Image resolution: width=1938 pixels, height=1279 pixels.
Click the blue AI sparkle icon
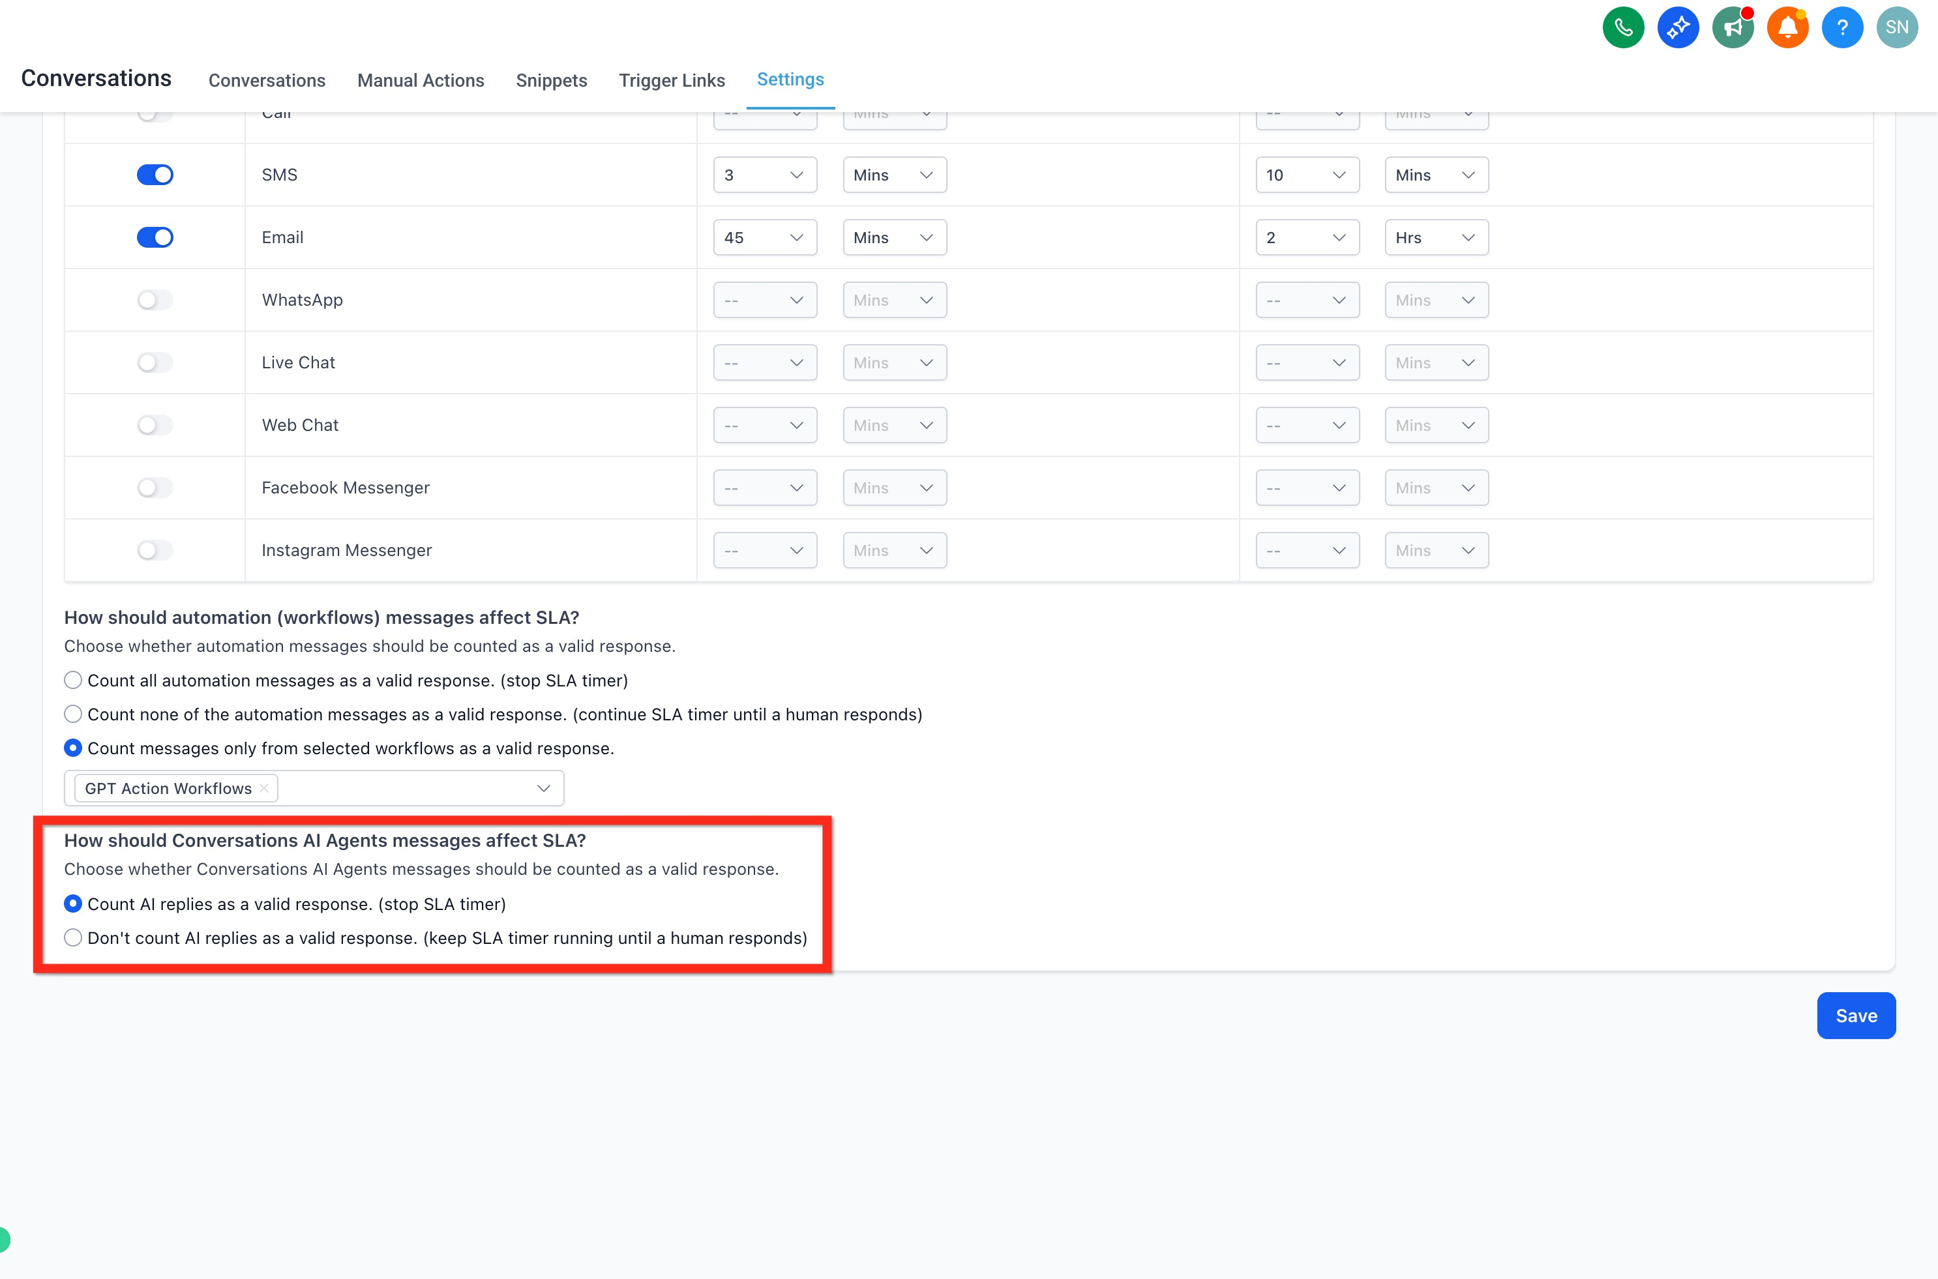(1678, 28)
